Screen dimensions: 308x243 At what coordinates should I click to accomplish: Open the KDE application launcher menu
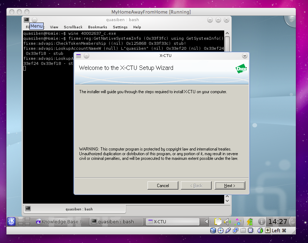click(11, 221)
